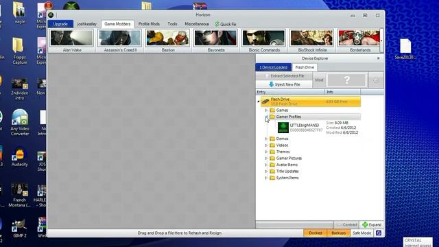Click the Expand button
Image resolution: width=439 pixels, height=247 pixels.
coord(372,224)
